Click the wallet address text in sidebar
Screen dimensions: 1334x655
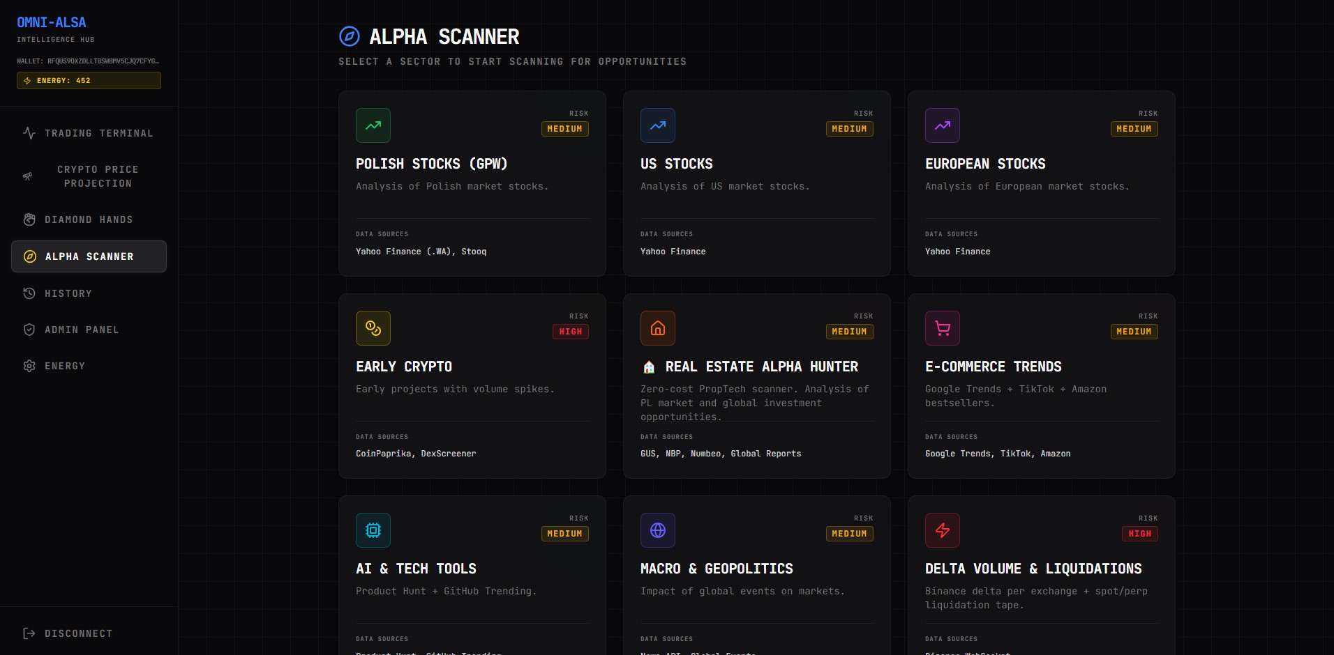88,61
